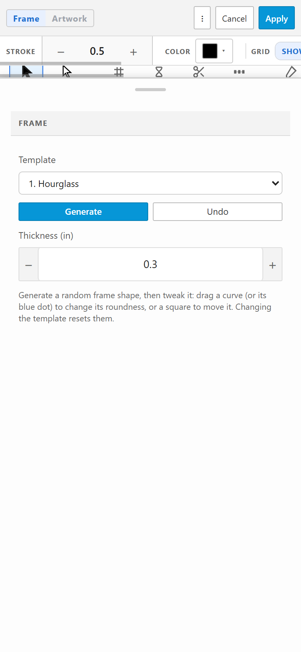Open the Template dropdown showing Hourglass
The image size is (301, 652).
pos(150,183)
